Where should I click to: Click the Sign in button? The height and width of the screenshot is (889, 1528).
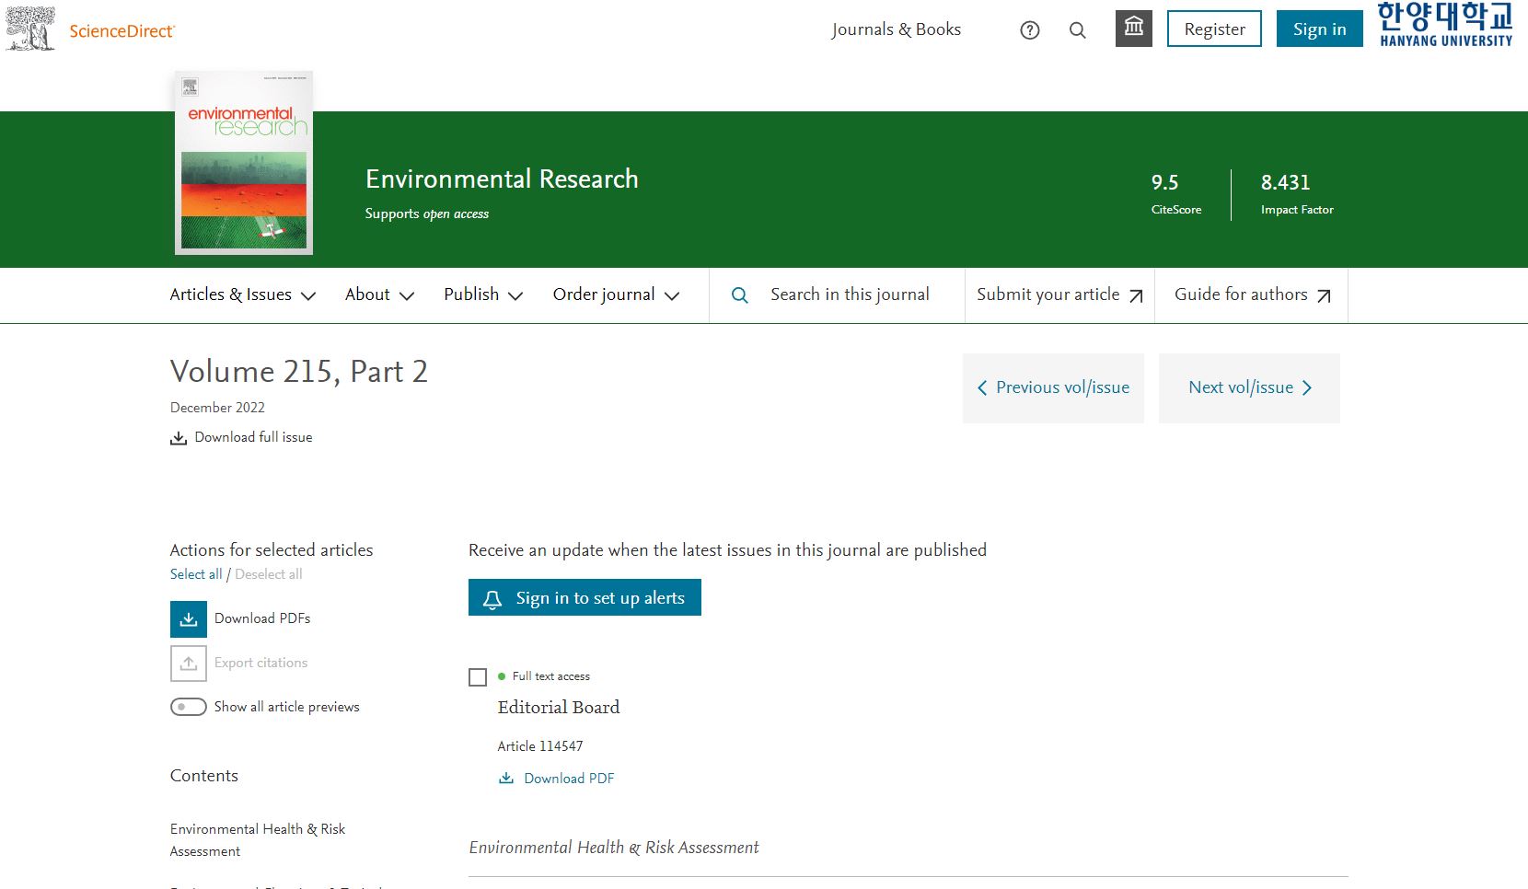pyautogui.click(x=1319, y=29)
